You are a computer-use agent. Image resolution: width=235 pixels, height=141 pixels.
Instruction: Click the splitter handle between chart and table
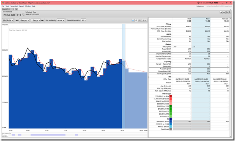pyautogui.click(x=148, y=77)
